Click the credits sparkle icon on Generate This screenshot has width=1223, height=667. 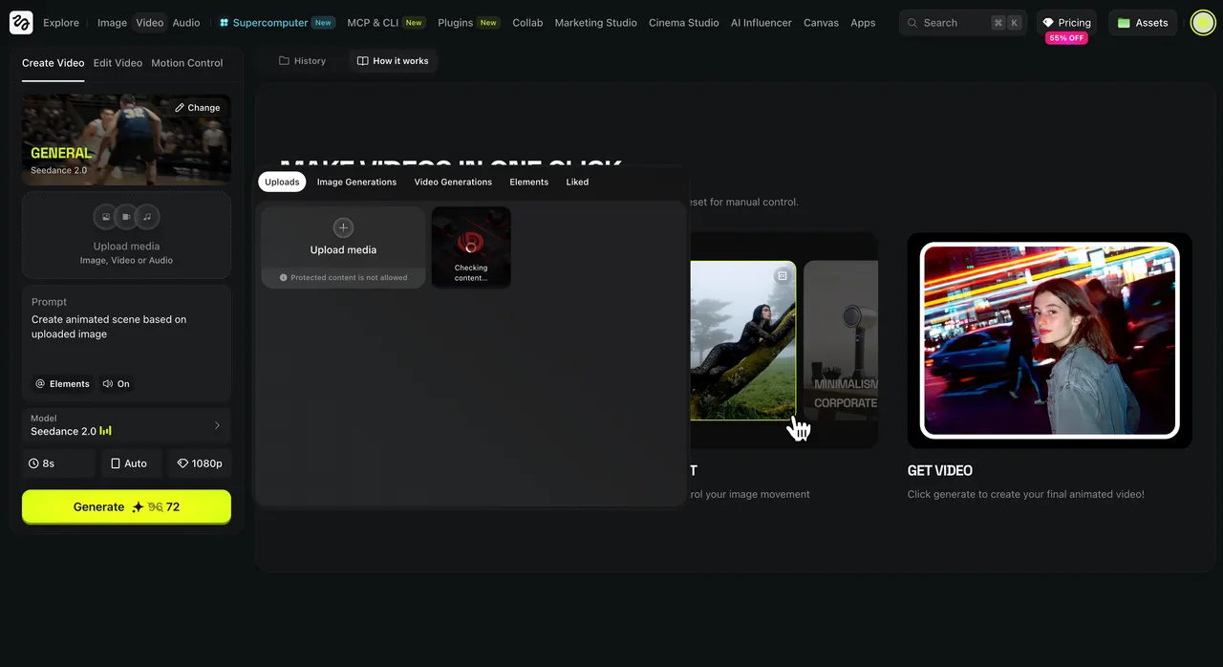pyautogui.click(x=138, y=507)
